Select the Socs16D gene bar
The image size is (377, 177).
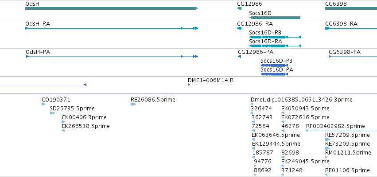click(275, 18)
